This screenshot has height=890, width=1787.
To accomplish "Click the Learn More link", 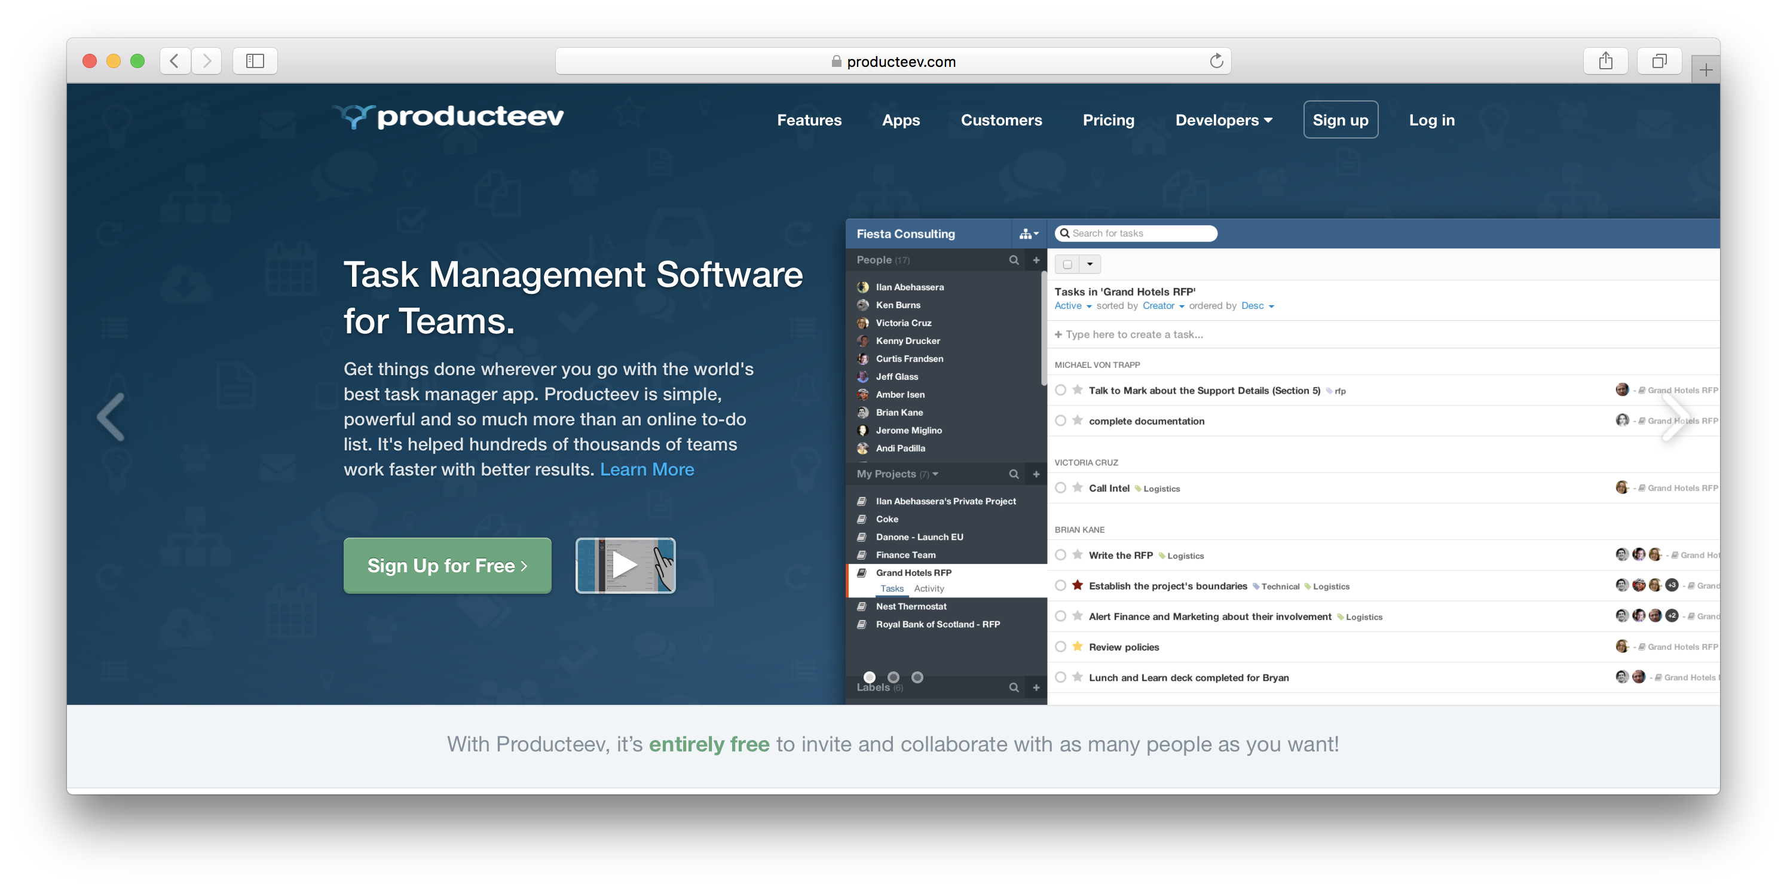I will click(647, 469).
